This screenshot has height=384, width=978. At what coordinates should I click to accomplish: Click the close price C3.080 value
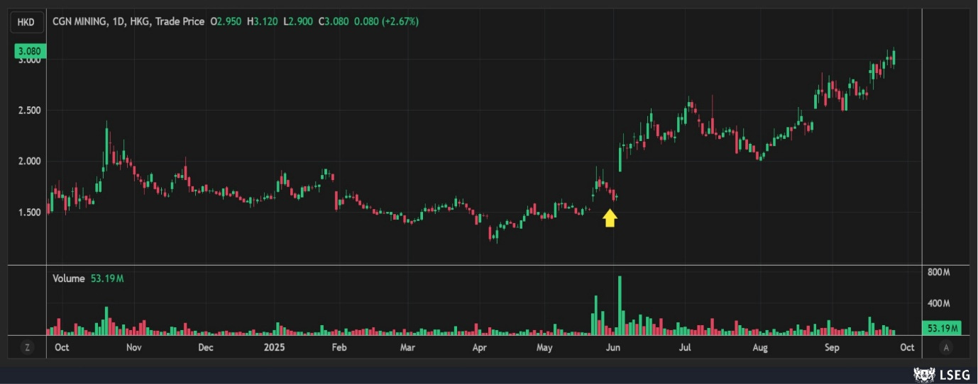click(334, 22)
